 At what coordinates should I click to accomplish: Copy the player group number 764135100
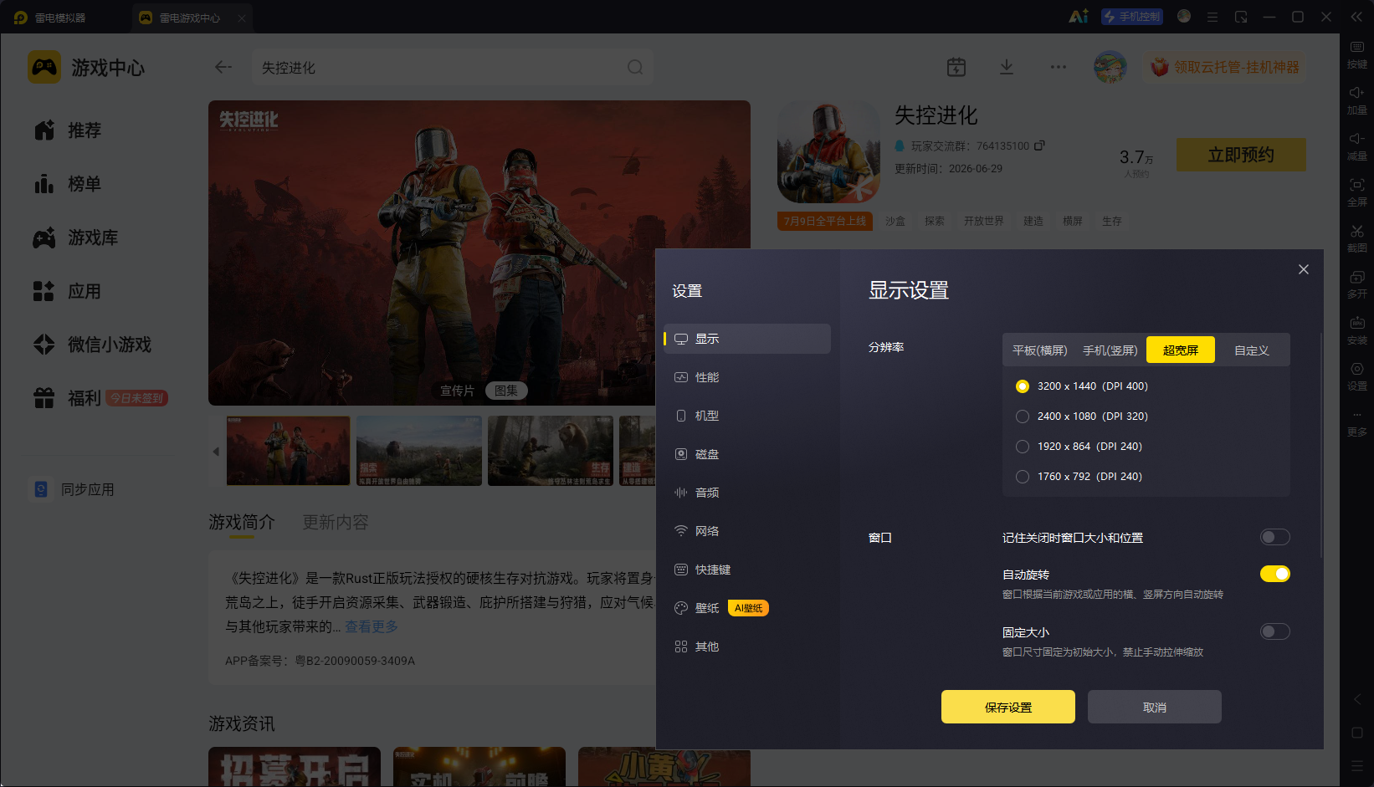click(1039, 146)
